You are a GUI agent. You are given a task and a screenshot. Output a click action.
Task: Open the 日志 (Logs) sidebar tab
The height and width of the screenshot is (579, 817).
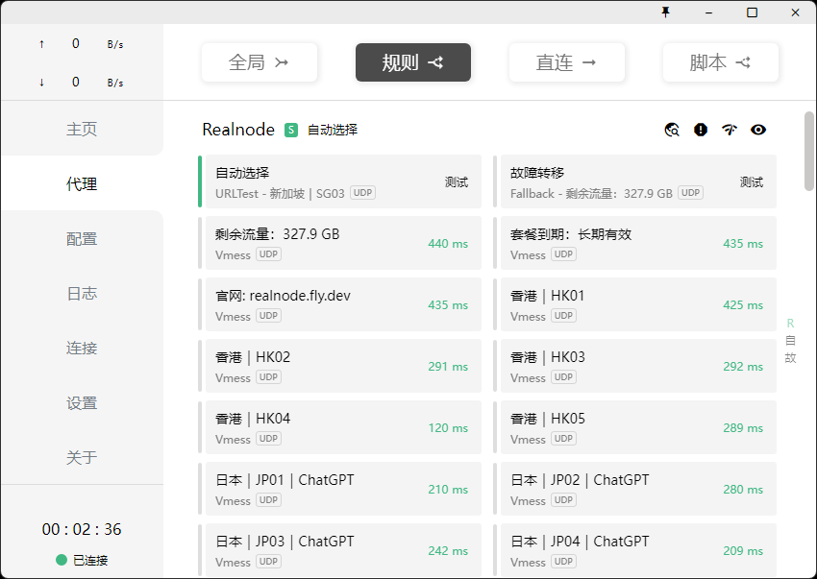pos(82,293)
